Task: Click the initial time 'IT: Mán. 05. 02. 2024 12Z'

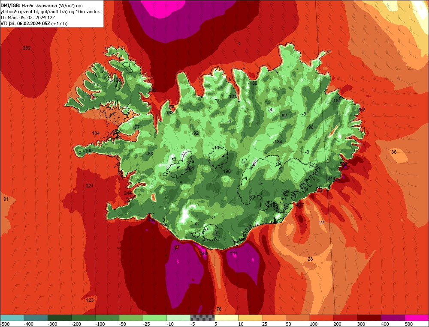Action: point(28,18)
